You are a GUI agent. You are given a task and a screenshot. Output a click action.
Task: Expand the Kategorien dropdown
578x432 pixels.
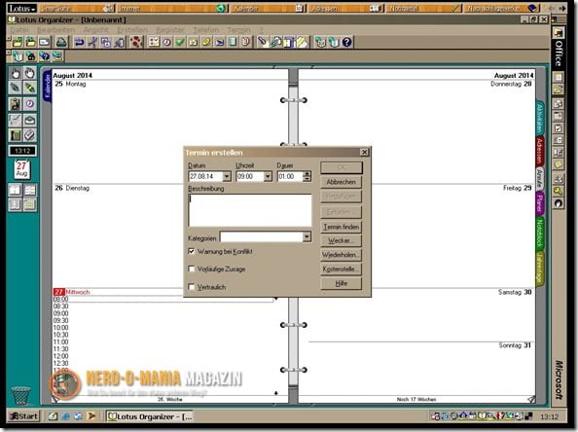[307, 237]
